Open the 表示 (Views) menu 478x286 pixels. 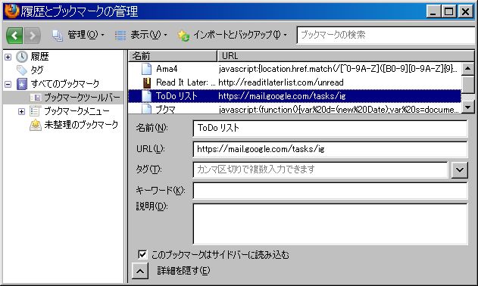click(141, 35)
